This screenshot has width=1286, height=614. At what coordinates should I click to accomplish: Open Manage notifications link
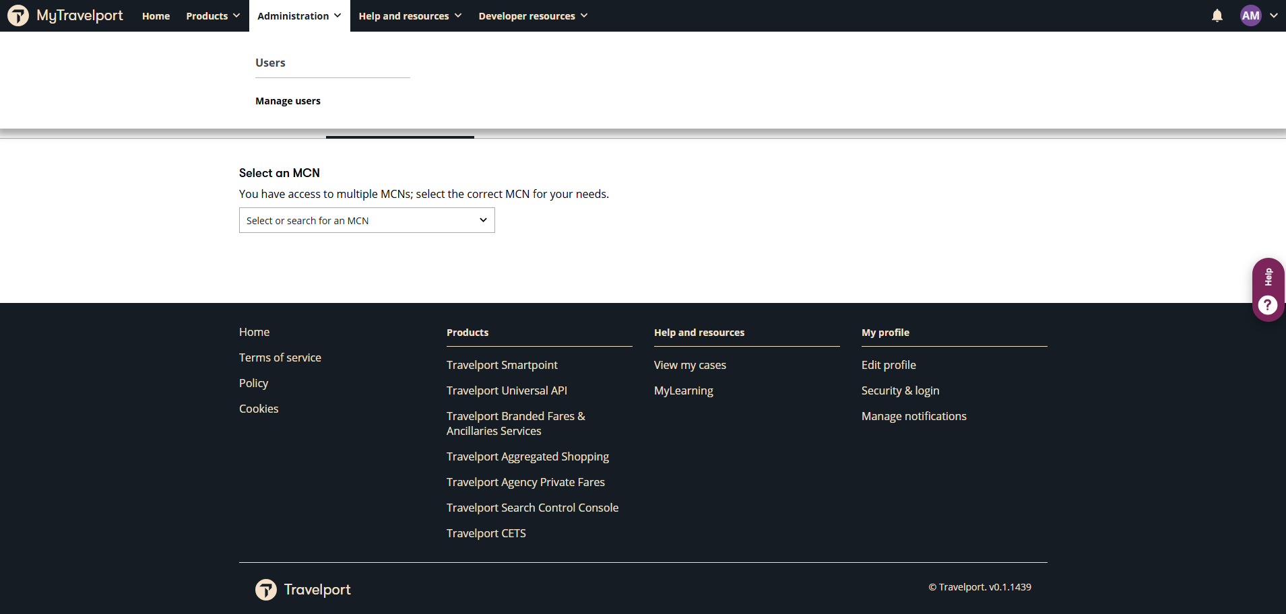[x=913, y=416]
